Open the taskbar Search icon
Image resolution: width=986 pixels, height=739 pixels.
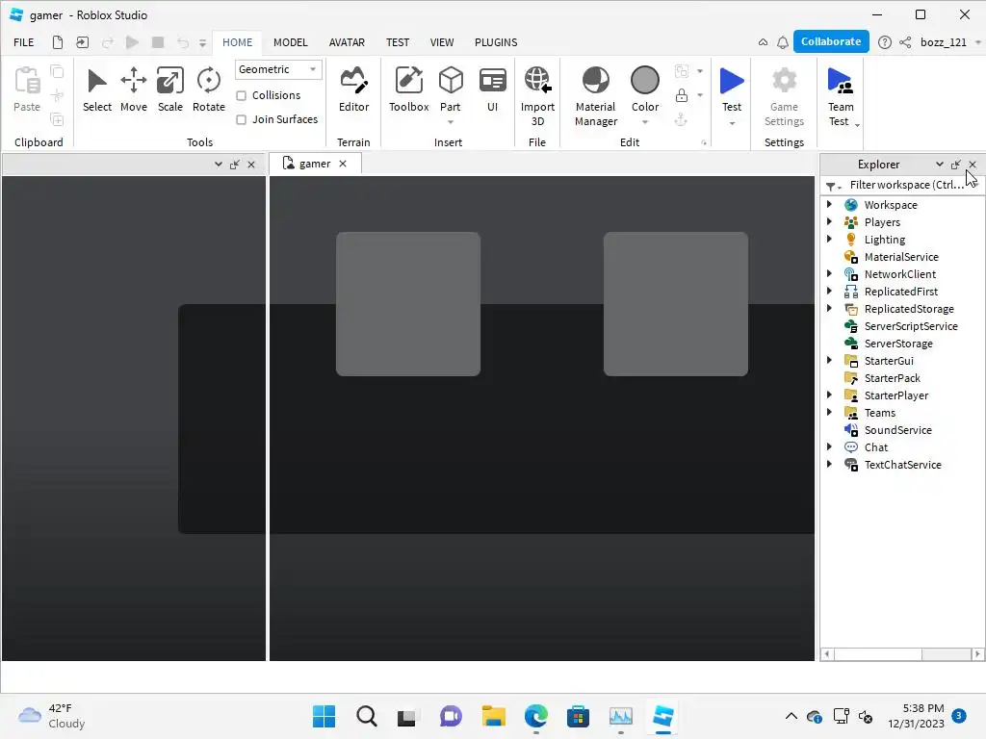(x=367, y=716)
